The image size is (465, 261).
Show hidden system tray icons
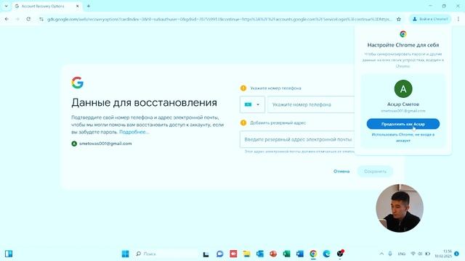click(x=381, y=254)
